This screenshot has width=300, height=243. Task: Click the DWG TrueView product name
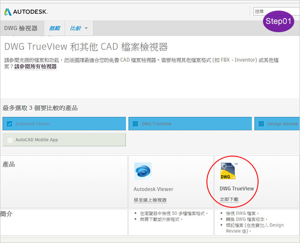point(236,189)
